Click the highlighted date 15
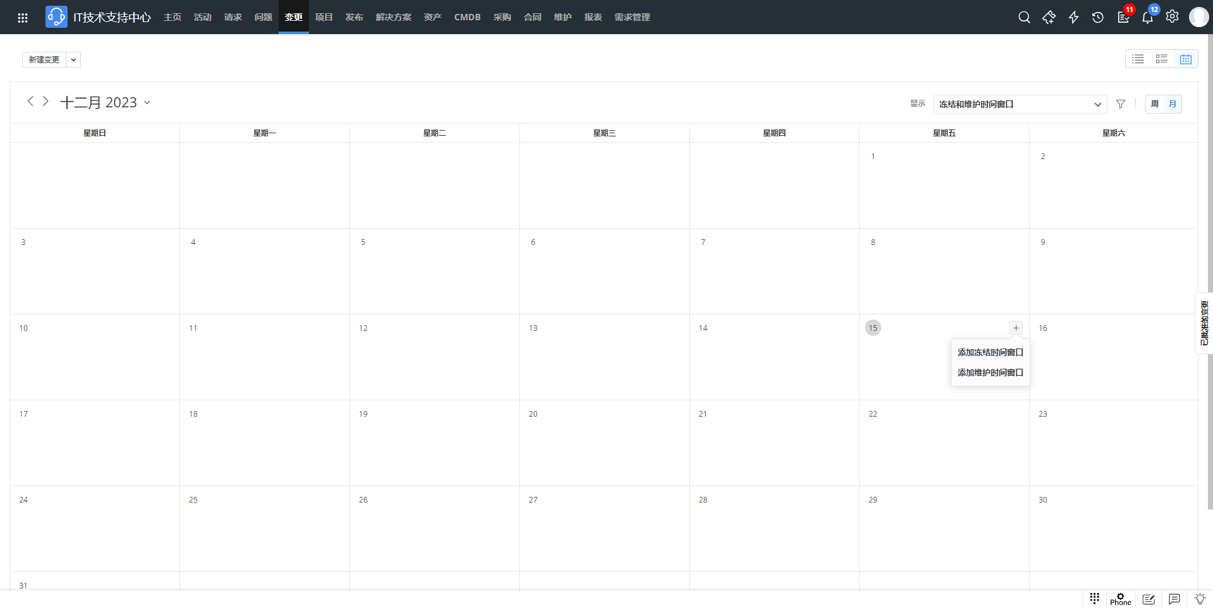This screenshot has height=608, width=1213. (873, 328)
